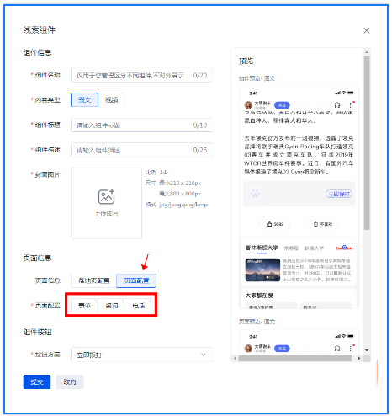Click the 取消 cancel button
Screen dimensions: 392x416
tap(70, 381)
